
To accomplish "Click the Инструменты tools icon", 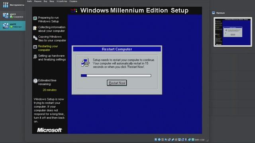I will click(6, 5).
